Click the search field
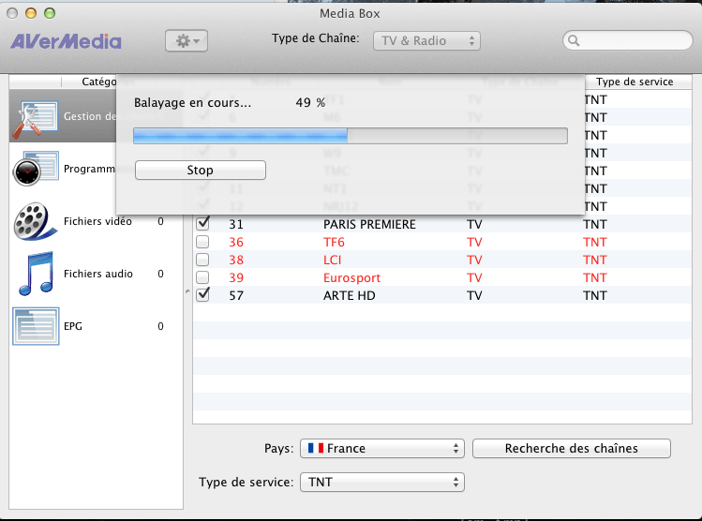The width and height of the screenshot is (702, 521). [x=628, y=40]
